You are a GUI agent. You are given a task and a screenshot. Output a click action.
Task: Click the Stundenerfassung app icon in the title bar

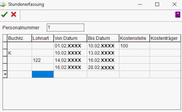tap(4, 4)
